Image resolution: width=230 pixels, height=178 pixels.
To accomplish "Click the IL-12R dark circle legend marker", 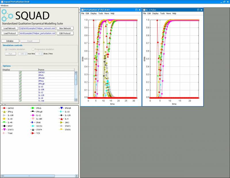I will [x=62, y=115].
